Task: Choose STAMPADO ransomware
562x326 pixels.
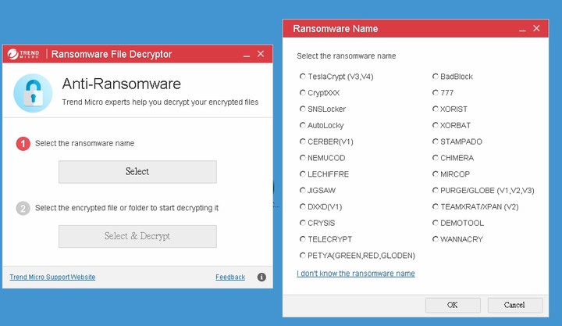Action: [436, 142]
